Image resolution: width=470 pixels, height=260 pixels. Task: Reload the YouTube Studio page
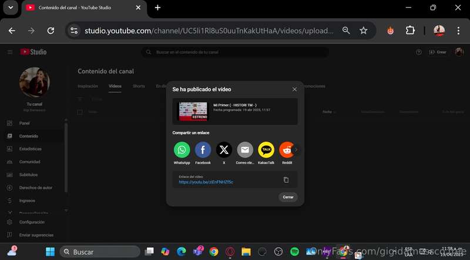[51, 30]
